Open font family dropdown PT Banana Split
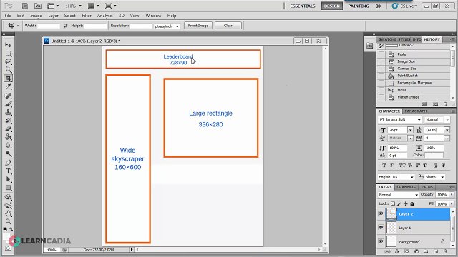 click(x=419, y=120)
